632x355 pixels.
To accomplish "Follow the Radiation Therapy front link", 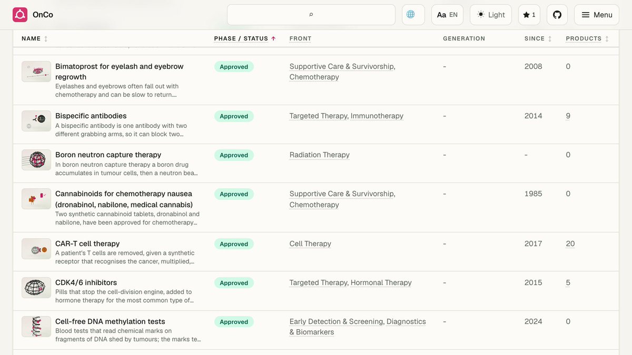I will click(x=320, y=155).
